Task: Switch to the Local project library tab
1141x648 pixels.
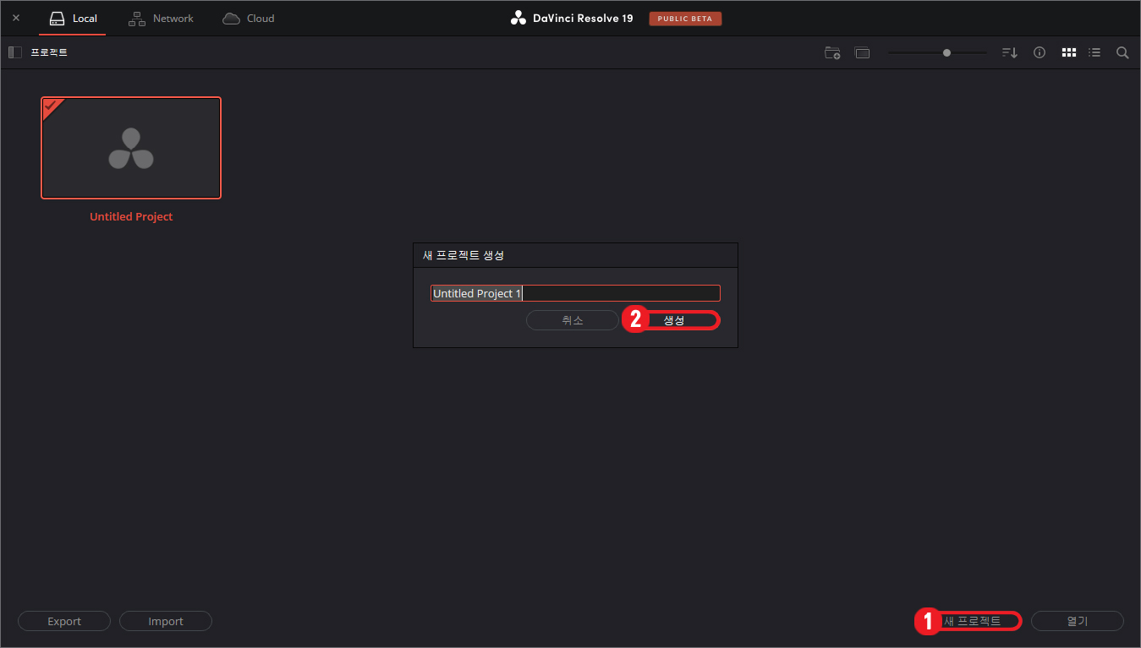Action: point(73,18)
